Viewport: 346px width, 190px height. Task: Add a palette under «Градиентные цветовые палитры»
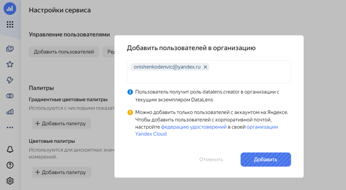tap(61, 124)
